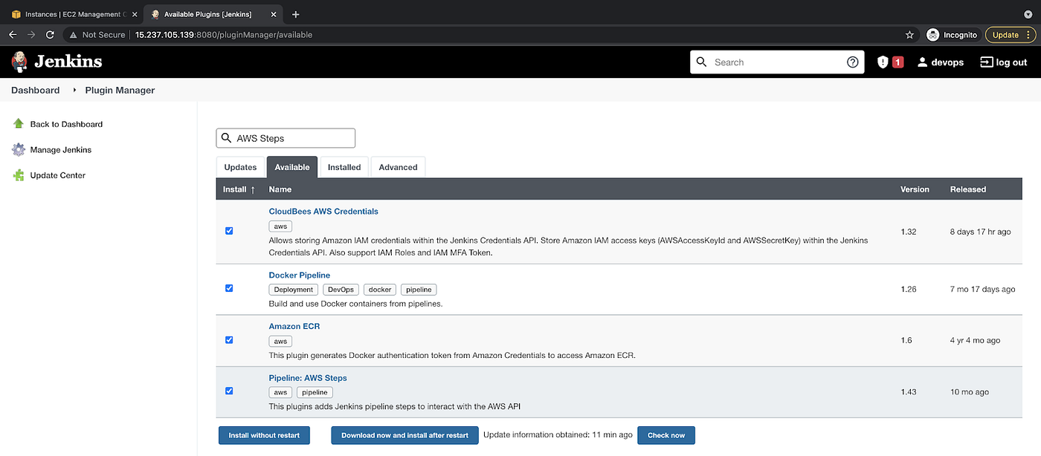Click the Update Center puzzle piece icon
Image resolution: width=1041 pixels, height=456 pixels.
tap(19, 175)
